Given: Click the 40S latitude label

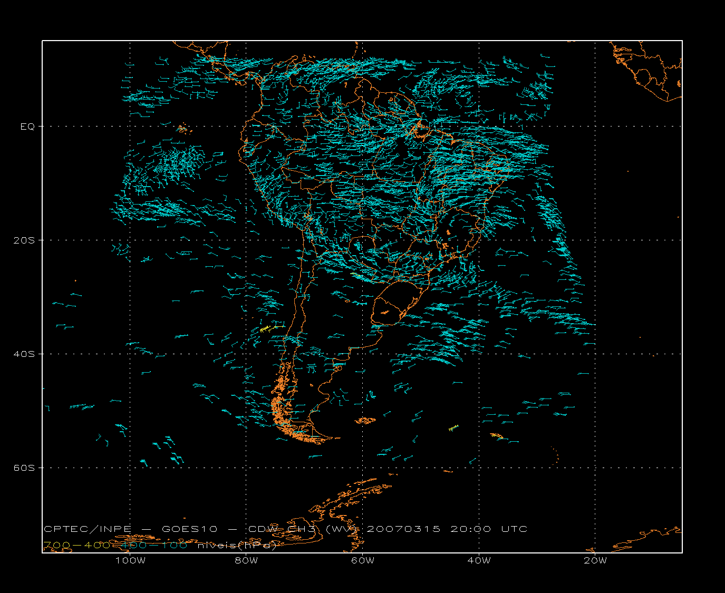Looking at the screenshot, I should pos(24,354).
